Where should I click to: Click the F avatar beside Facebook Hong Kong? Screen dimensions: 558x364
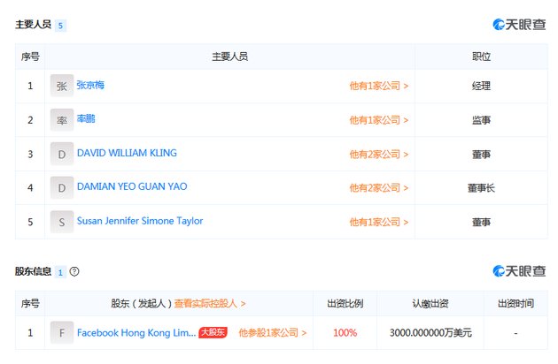click(62, 333)
